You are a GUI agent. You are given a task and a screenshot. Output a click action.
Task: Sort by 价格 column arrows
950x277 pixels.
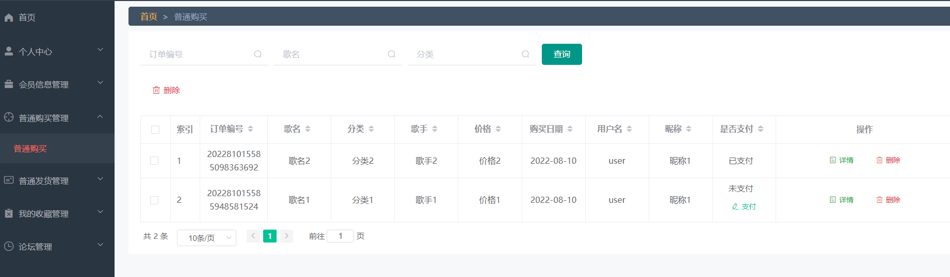[x=498, y=129]
